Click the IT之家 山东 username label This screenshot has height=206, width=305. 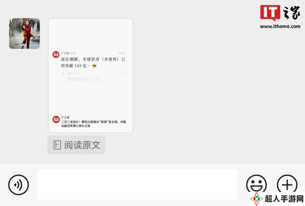pos(68,53)
